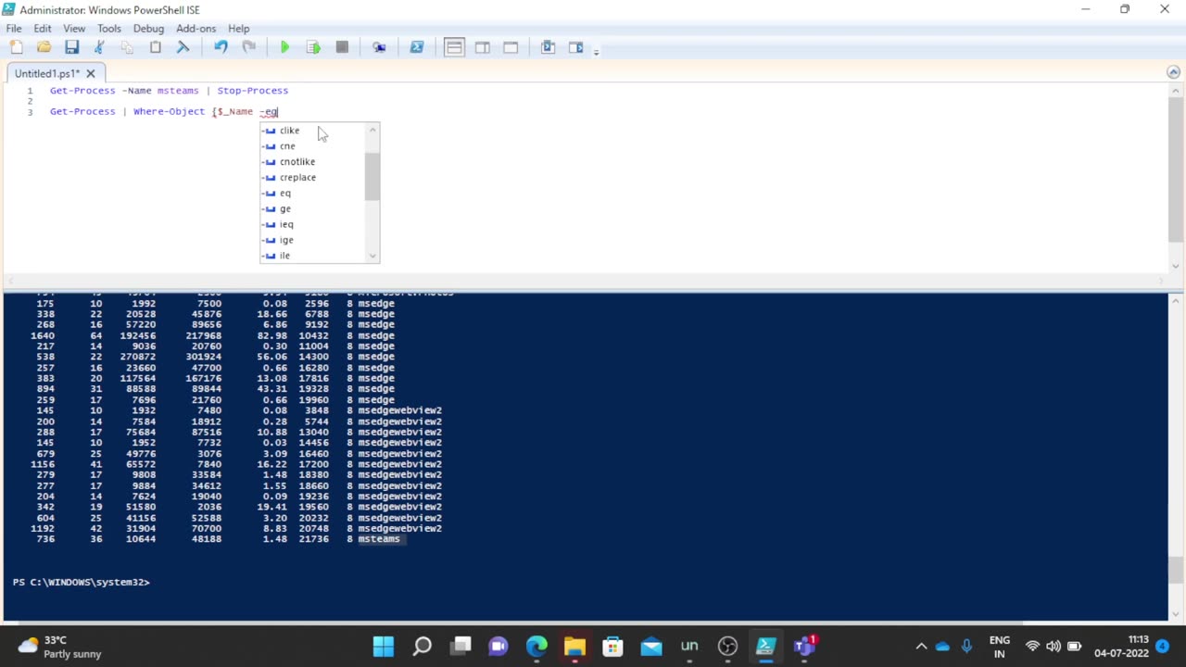Click the IntelliSense list scrollbar thumb
The width and height of the screenshot is (1186, 667).
tap(372, 176)
